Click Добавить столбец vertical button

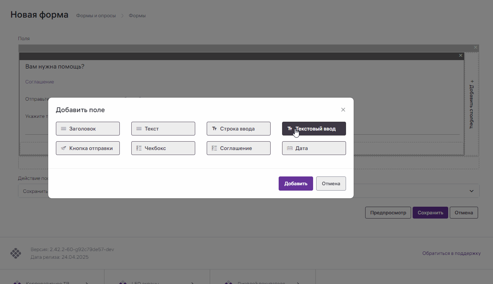[x=472, y=104]
